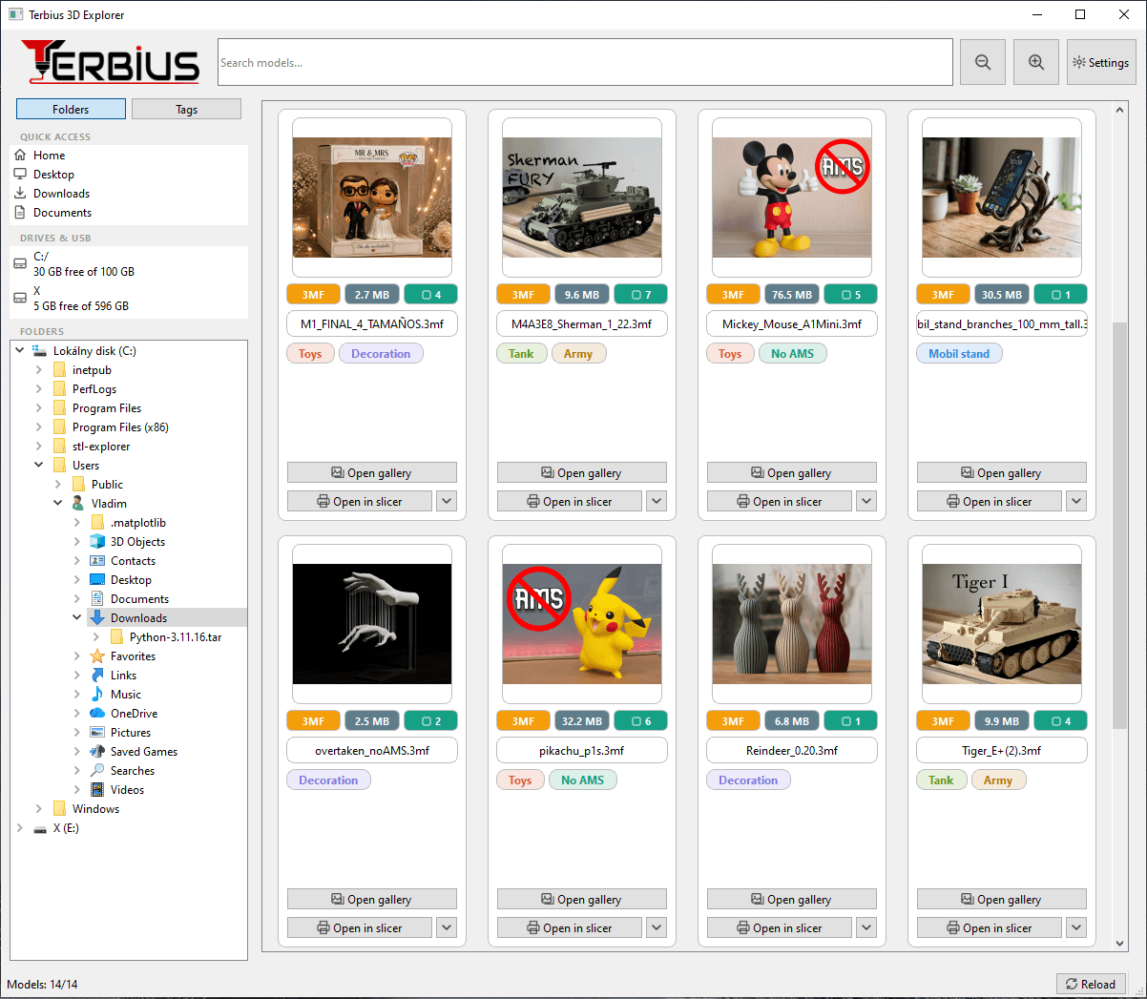This screenshot has height=999, width=1147.
Task: Click the Downloads arrow icon in Quick Access
Action: [x=20, y=193]
